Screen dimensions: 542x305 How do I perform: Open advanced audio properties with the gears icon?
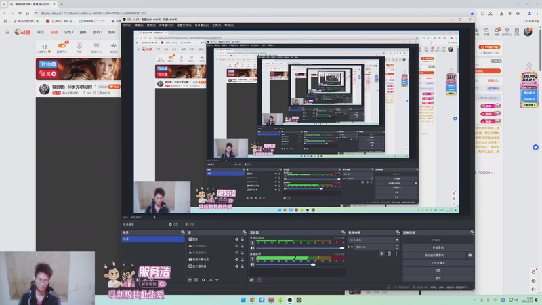click(x=252, y=280)
